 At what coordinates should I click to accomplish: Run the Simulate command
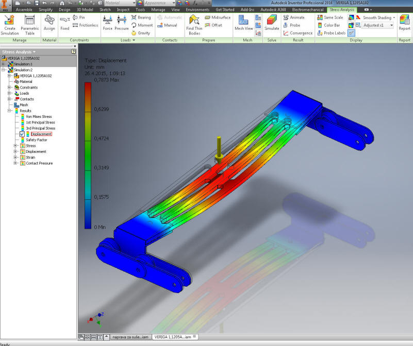(272, 23)
